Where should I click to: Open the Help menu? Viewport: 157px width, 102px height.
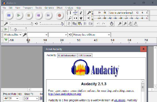coord(78,8)
